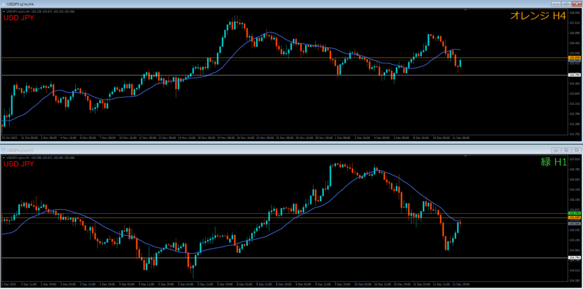Image resolution: width=583 pixels, height=289 pixels.
Task: Expand the one-click trading arrow on the H1 chart
Action: [x=5, y=158]
